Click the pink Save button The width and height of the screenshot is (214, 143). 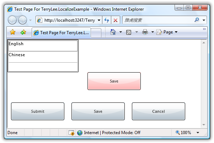[x=114, y=81]
